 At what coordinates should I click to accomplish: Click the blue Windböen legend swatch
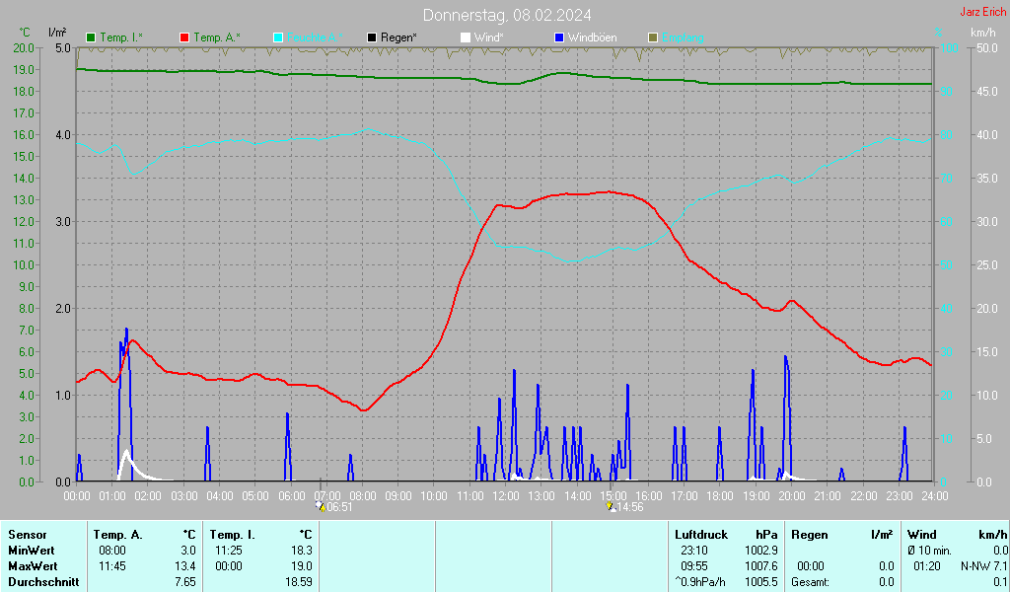[559, 38]
